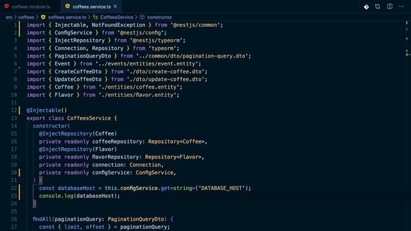Click @InjectRepository(Flavor) decorator
The image size is (411, 231).
click(x=78, y=150)
